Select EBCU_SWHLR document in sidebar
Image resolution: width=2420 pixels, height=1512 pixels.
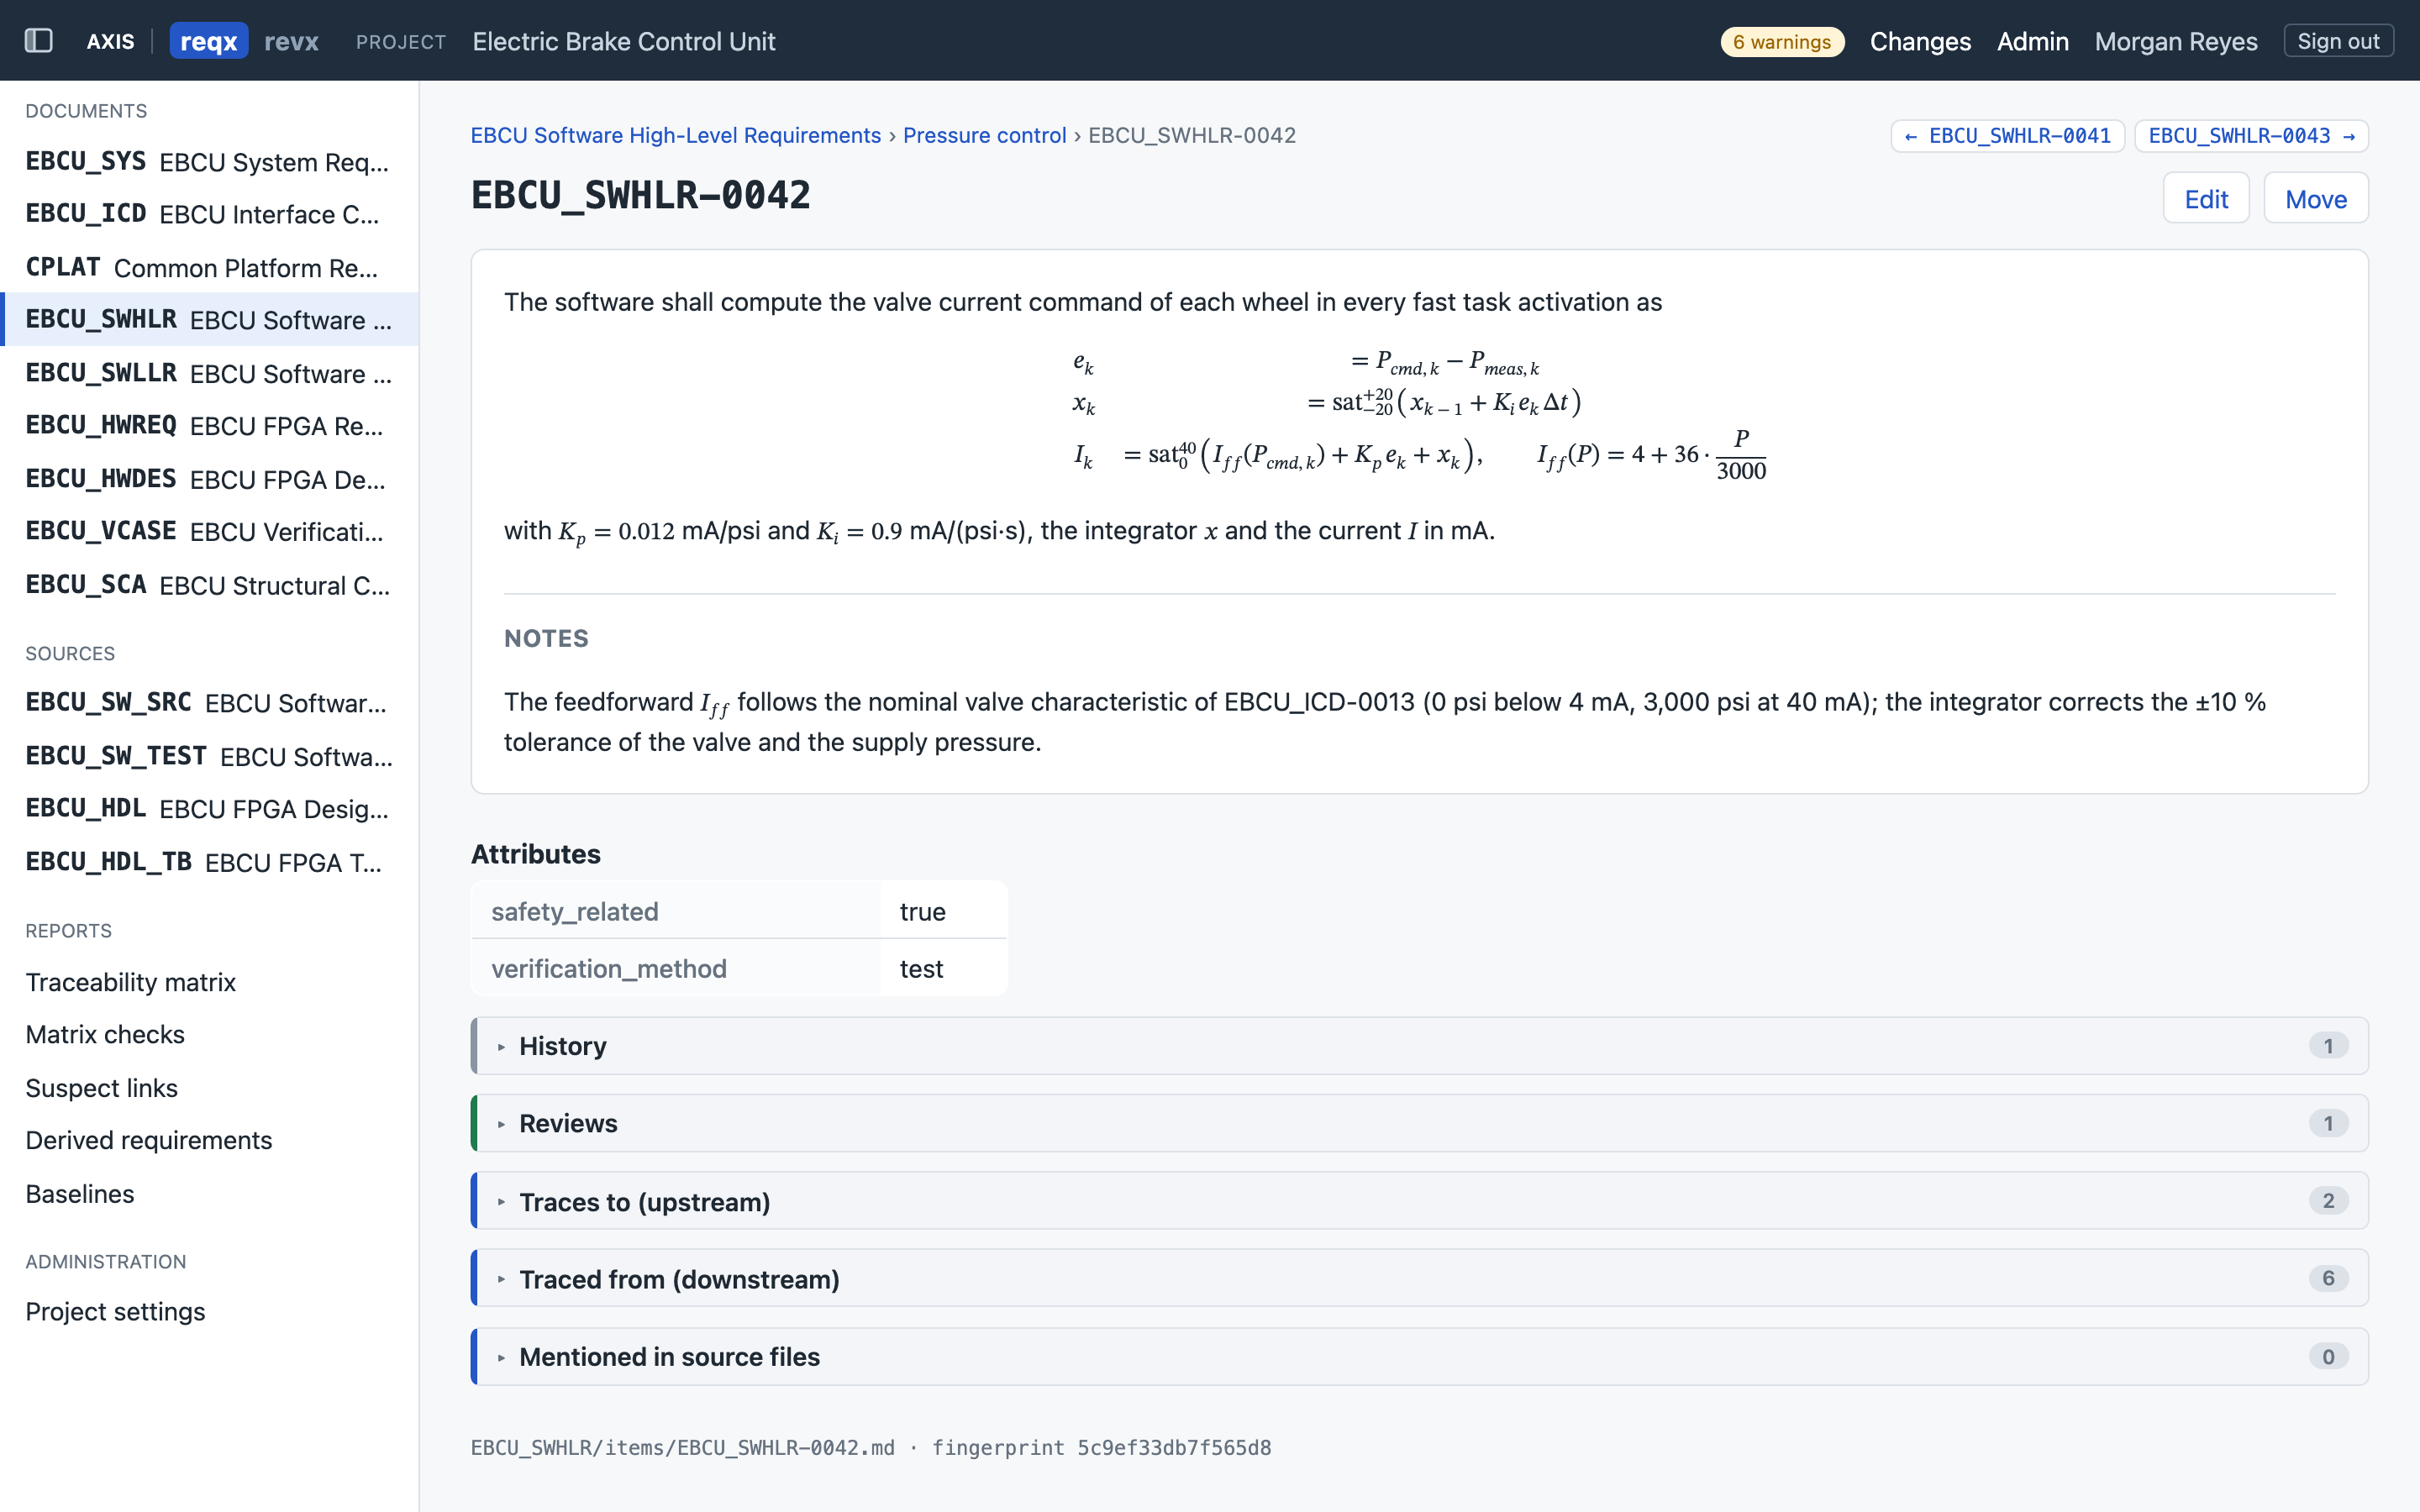(x=209, y=319)
